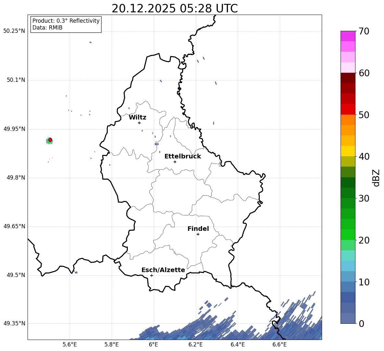Image resolution: width=384 pixels, height=351 pixels.
Task: Pick the dark red swatch just below 60
Action: pos(348,78)
